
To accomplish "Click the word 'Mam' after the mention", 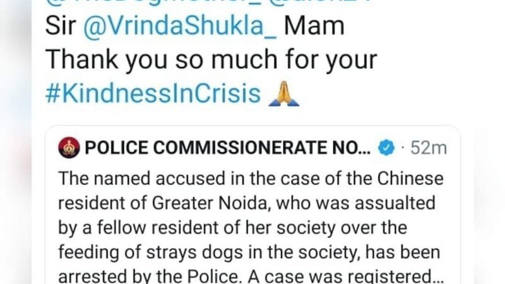I will tap(314, 26).
